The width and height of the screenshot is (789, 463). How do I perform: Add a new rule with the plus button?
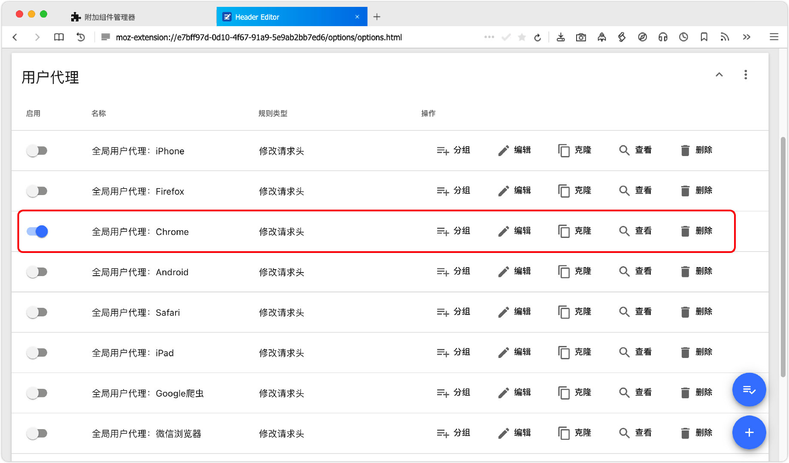[749, 433]
